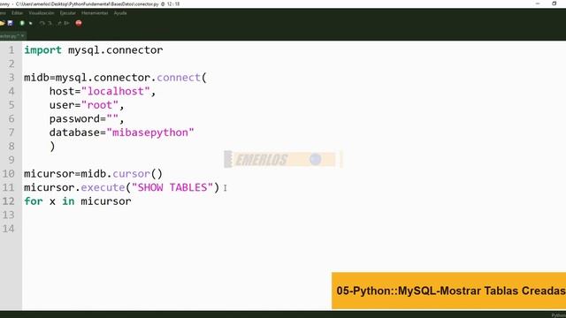The image size is (566, 318).
Task: Stop the program with red Stop icon
Action: [x=79, y=23]
